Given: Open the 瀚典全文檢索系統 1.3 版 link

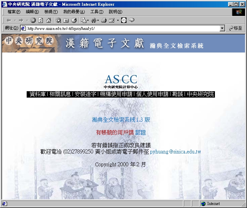Looking at the screenshot, I should click(121, 120).
